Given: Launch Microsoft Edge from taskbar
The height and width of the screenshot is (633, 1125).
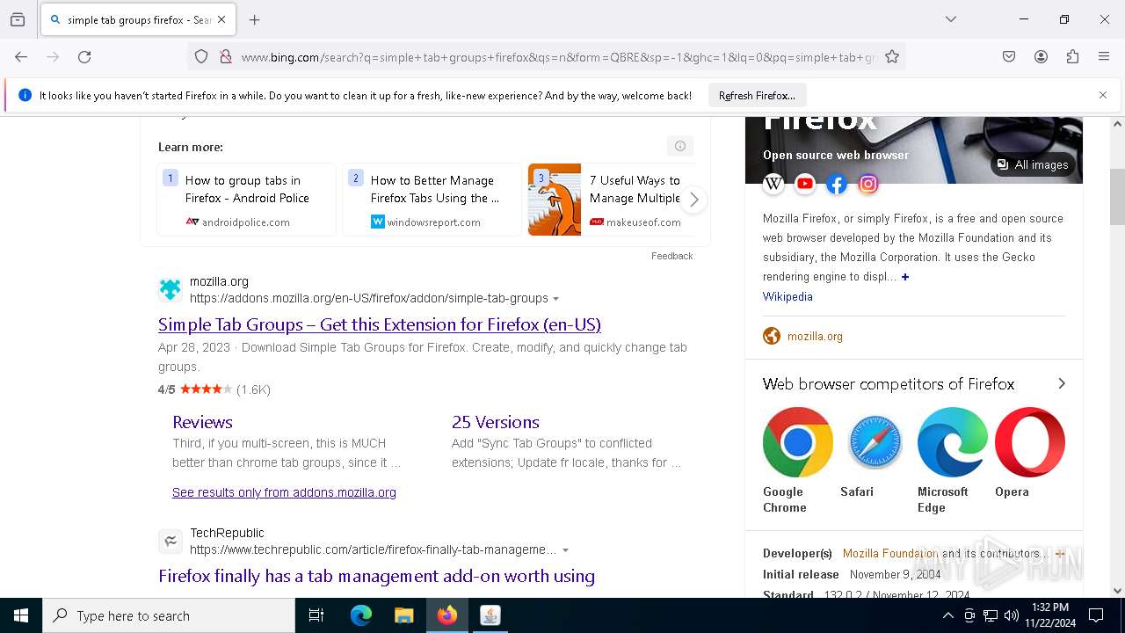Looking at the screenshot, I should point(361,615).
